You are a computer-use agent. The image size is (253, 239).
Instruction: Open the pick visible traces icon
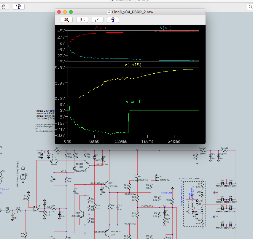98,20
